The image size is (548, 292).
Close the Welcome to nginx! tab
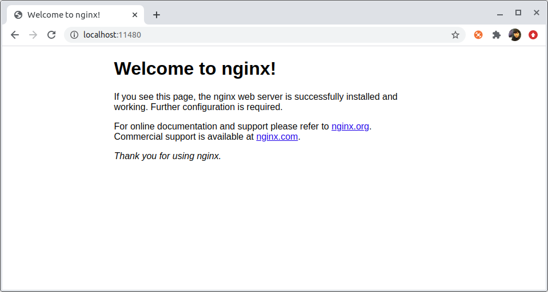(135, 15)
